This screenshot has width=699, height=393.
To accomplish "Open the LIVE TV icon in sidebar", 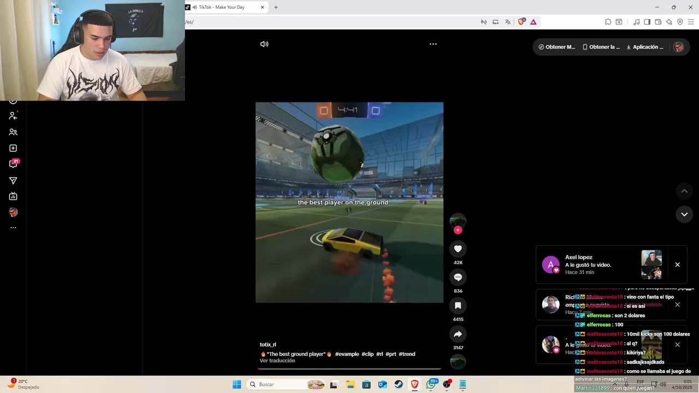I will pos(13,196).
